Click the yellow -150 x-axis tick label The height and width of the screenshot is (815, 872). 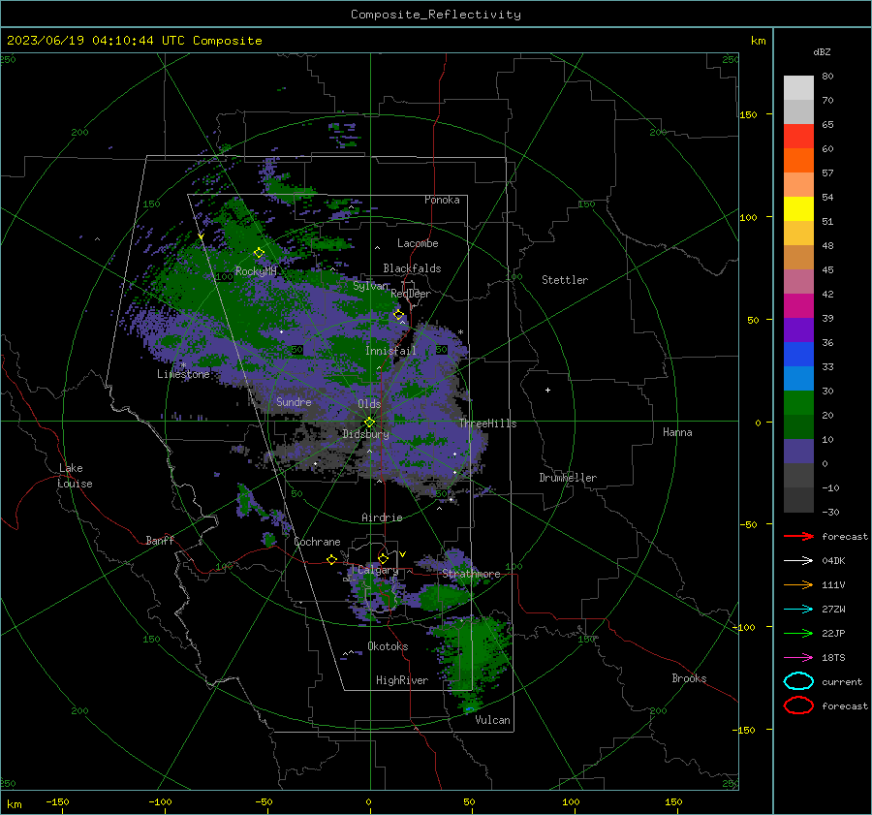pos(57,801)
